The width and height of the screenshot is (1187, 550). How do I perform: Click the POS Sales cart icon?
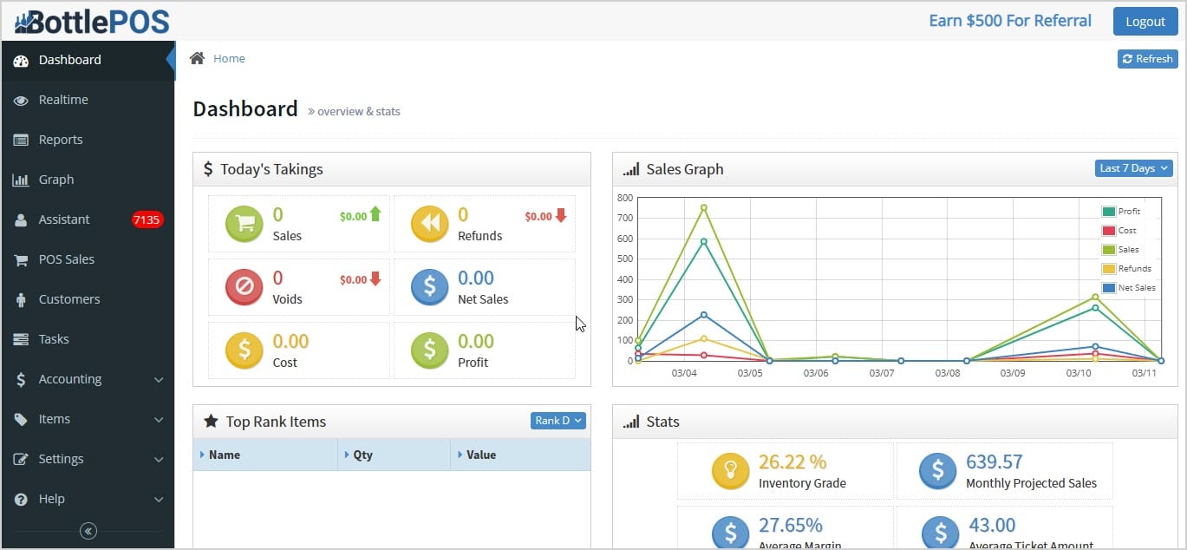click(21, 259)
